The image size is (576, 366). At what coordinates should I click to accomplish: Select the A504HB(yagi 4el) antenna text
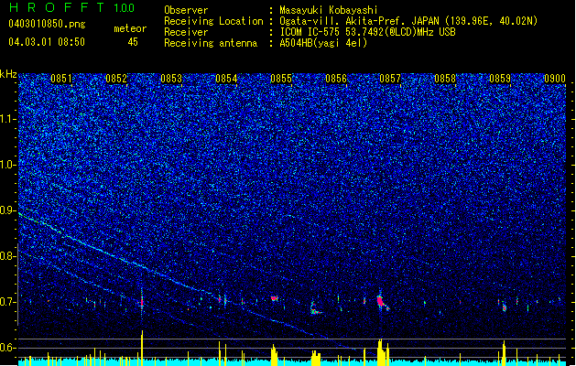(x=323, y=43)
